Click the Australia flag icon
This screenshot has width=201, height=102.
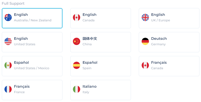tap(8, 17)
